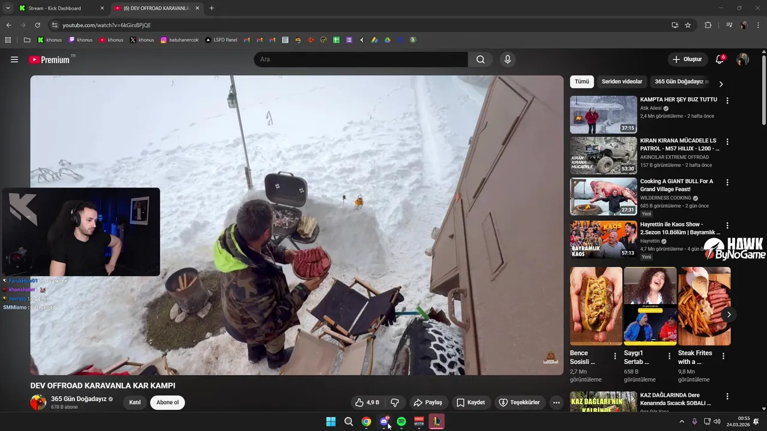Open options for KAMPTA HER ŞEY video

click(x=727, y=101)
